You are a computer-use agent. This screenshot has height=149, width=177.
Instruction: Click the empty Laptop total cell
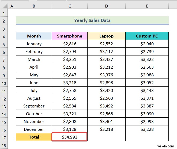pyautogui.click(x=106, y=137)
